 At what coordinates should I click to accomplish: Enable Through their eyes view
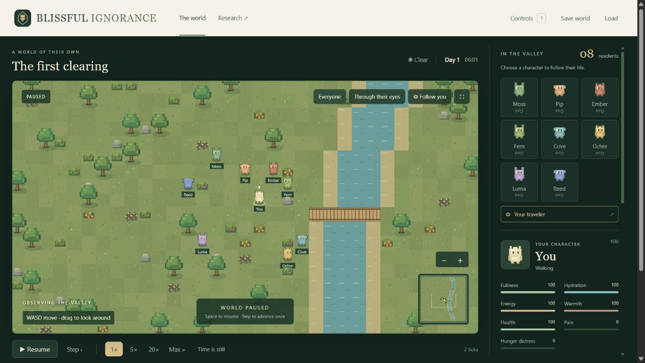377,97
